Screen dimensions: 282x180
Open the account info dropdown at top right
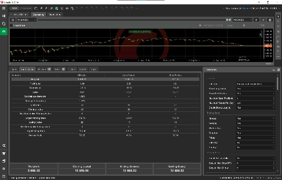tap(251, 8)
